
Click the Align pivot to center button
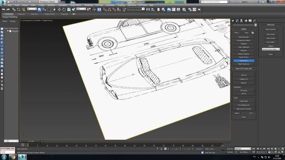pyautogui.click(x=244, y=109)
